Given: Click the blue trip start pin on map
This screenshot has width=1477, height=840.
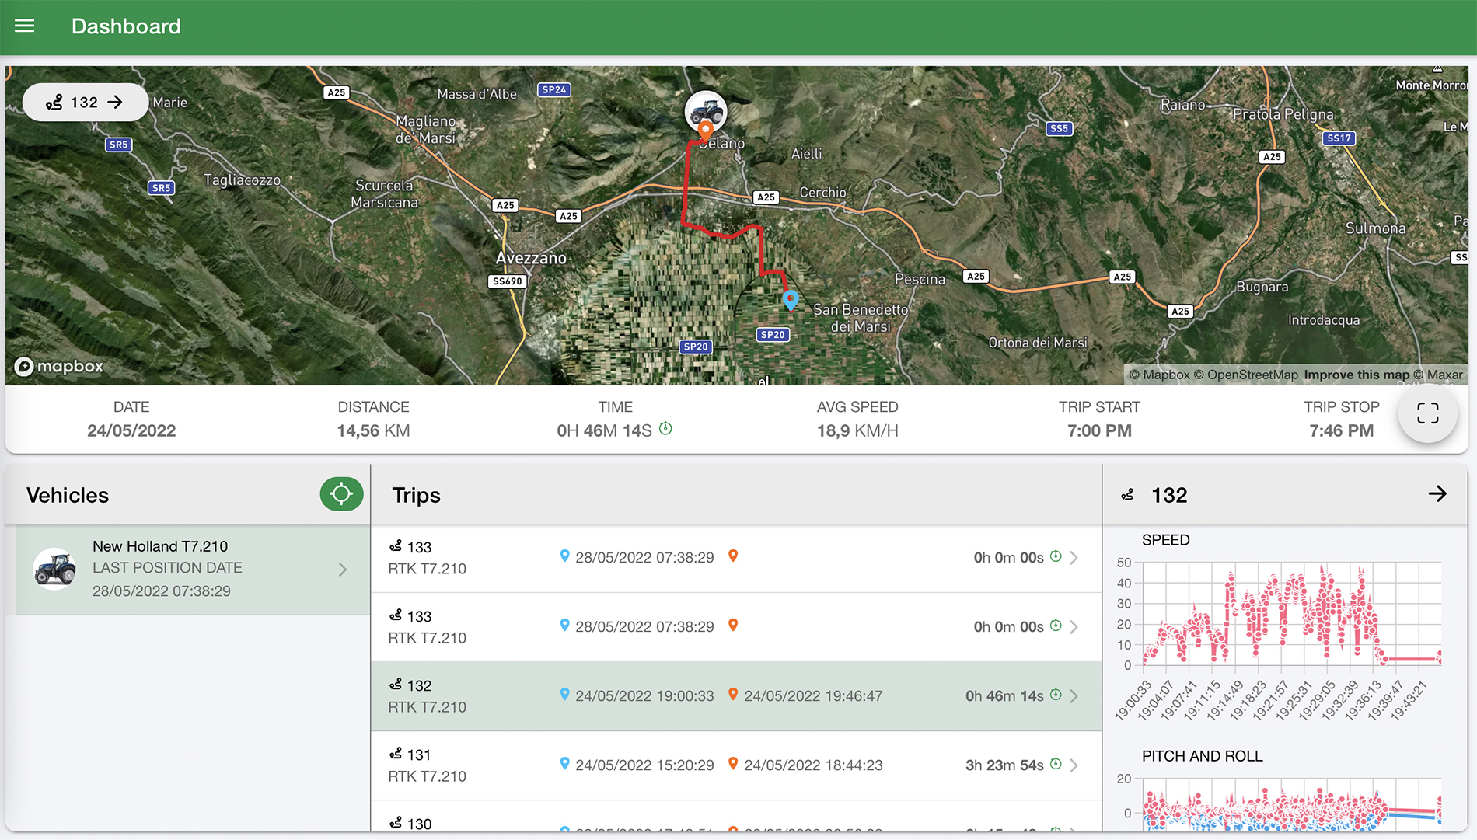Looking at the screenshot, I should pyautogui.click(x=791, y=300).
